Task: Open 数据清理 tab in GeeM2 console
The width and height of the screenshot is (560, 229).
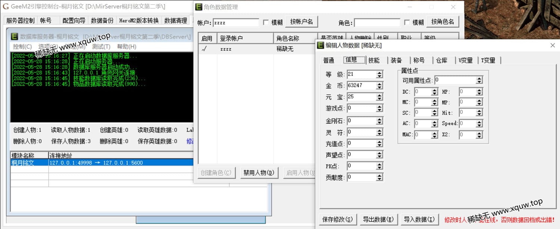Action: 176,20
